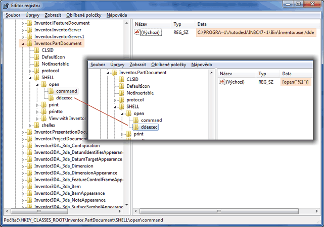Open Oblíbené položky menu in main window
This screenshot has width=324, height=227.
click(84, 15)
